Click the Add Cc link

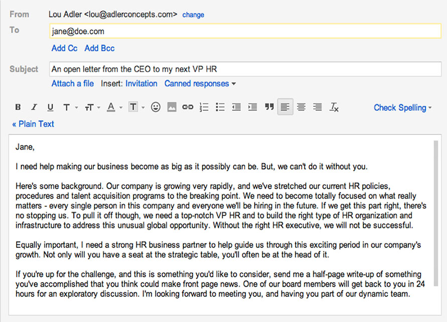coord(64,48)
